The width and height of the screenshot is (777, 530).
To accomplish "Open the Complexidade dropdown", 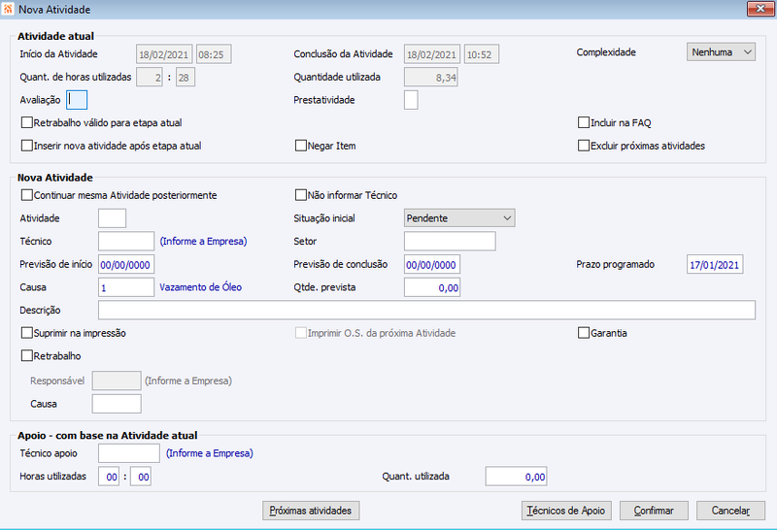I will [x=721, y=52].
